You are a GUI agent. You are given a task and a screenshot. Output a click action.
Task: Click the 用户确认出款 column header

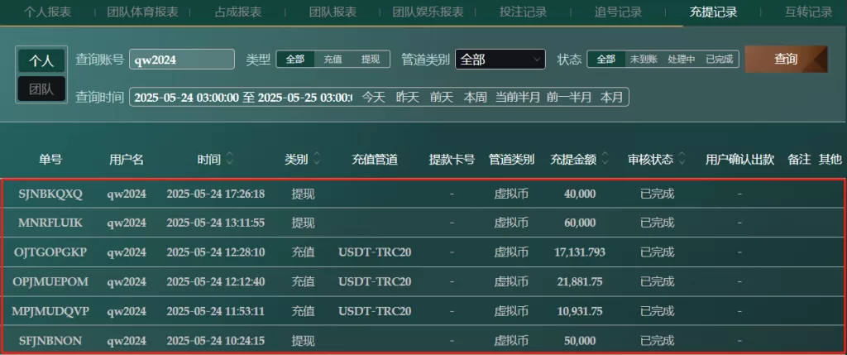[740, 160]
